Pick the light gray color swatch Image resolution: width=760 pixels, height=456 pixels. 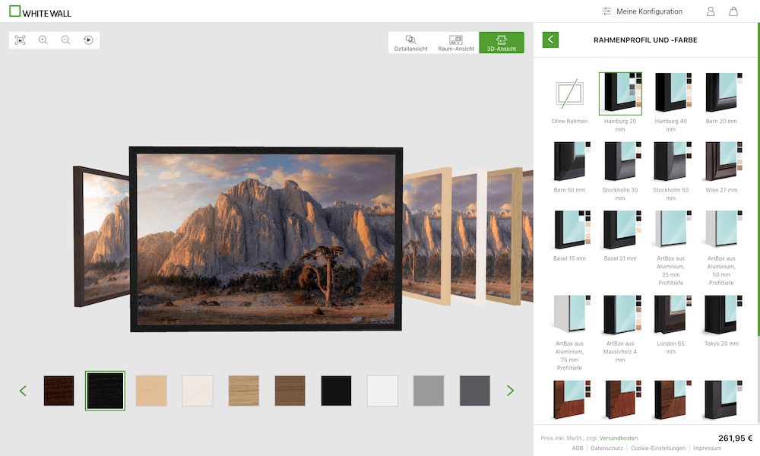click(429, 391)
